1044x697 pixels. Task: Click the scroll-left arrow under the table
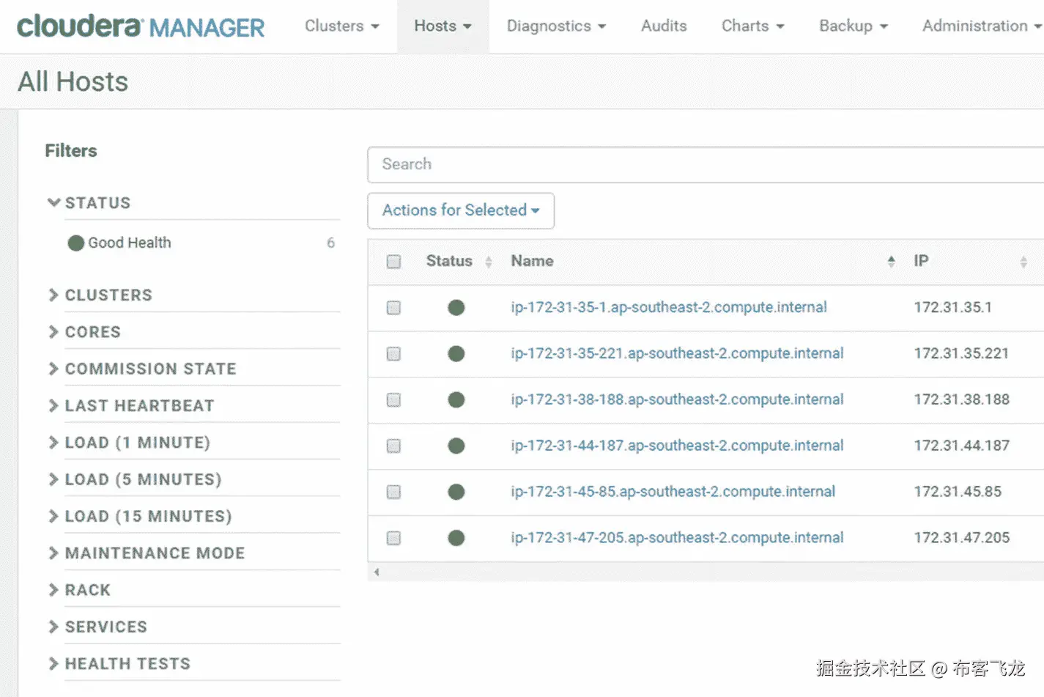(377, 572)
